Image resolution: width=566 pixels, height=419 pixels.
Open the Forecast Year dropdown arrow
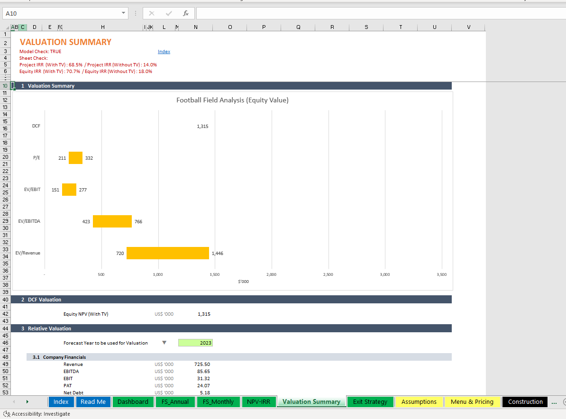(x=163, y=342)
